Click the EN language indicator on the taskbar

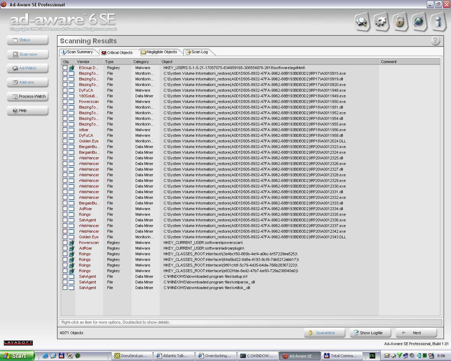point(372,356)
